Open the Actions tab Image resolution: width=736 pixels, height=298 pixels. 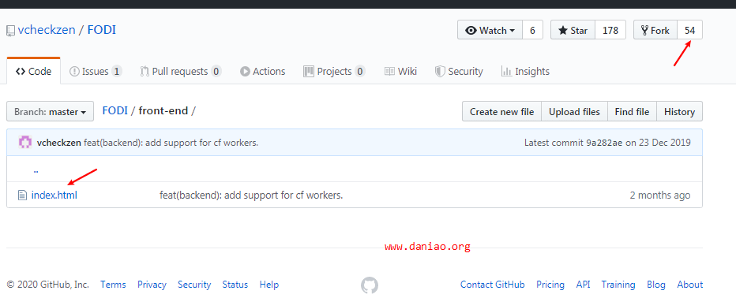(263, 71)
